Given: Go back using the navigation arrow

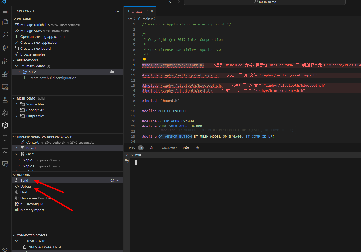Looking at the screenshot, I should [171, 2].
